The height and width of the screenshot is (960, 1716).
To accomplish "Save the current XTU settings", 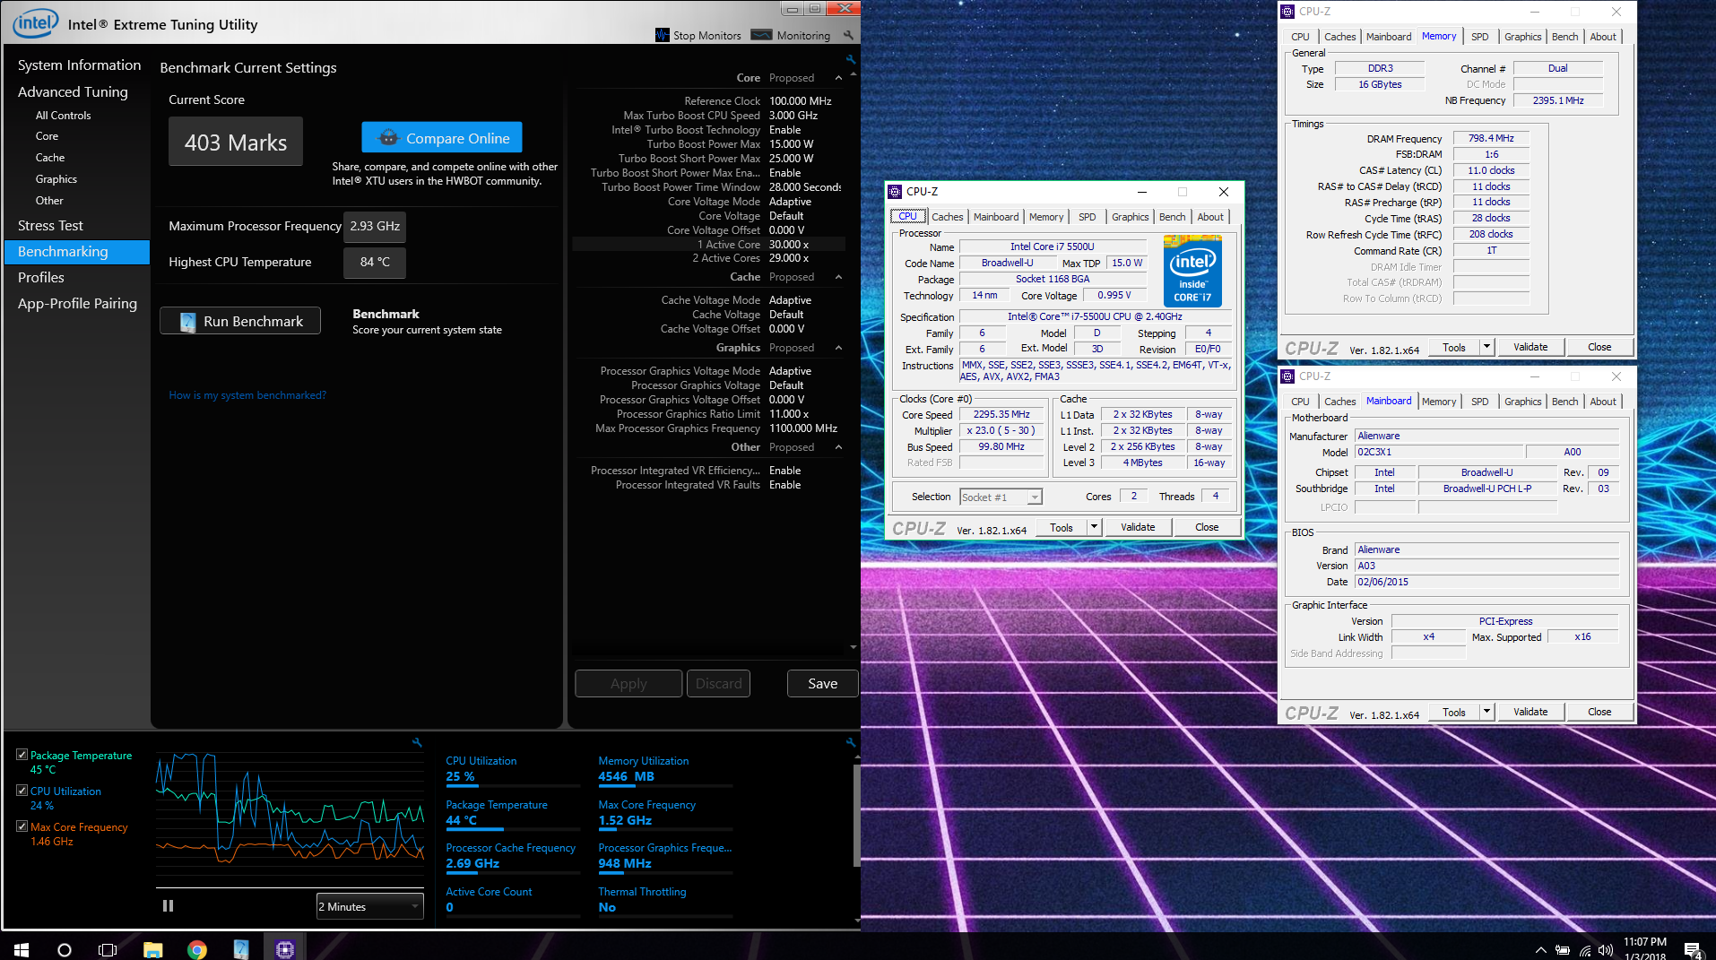I will [822, 684].
